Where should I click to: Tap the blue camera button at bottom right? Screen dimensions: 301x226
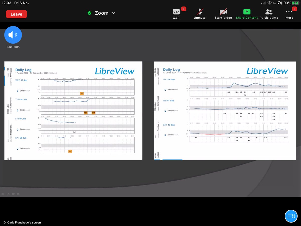pos(291,216)
